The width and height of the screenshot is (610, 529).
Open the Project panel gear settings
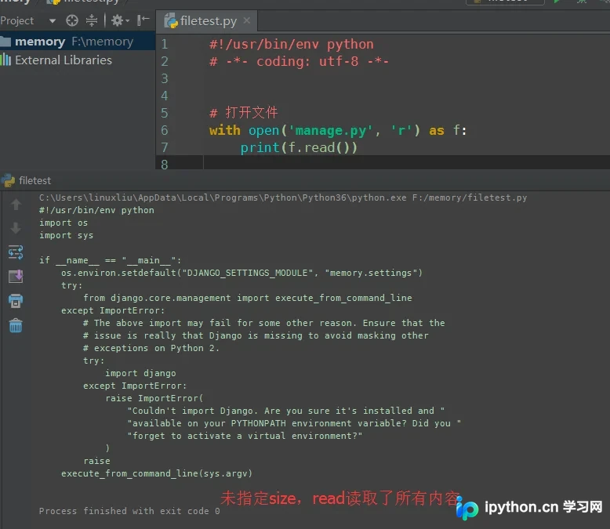119,20
